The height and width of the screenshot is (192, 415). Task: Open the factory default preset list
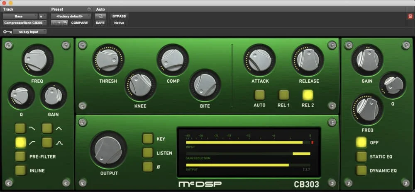71,17
